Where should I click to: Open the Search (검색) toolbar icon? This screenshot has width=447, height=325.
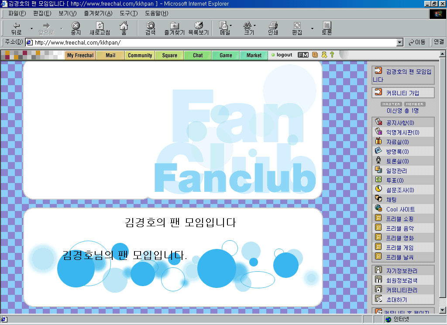(150, 28)
